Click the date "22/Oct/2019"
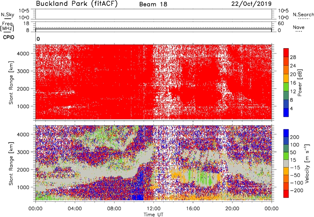Screen dimensions: 314x217 tap(252, 4)
